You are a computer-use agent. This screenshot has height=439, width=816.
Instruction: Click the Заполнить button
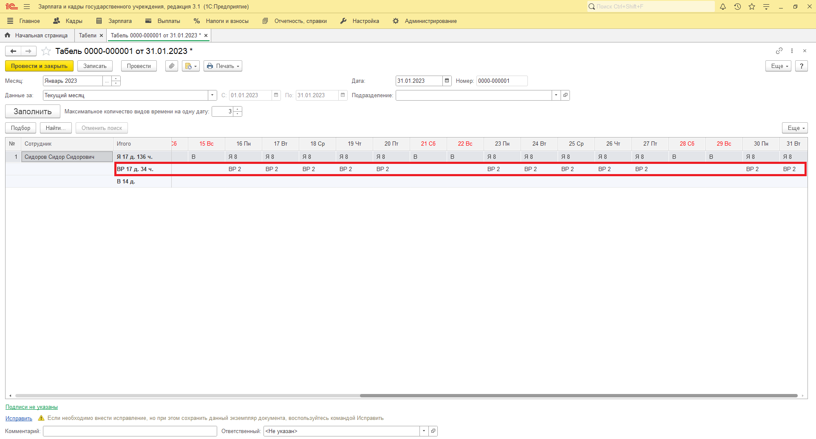pyautogui.click(x=33, y=112)
